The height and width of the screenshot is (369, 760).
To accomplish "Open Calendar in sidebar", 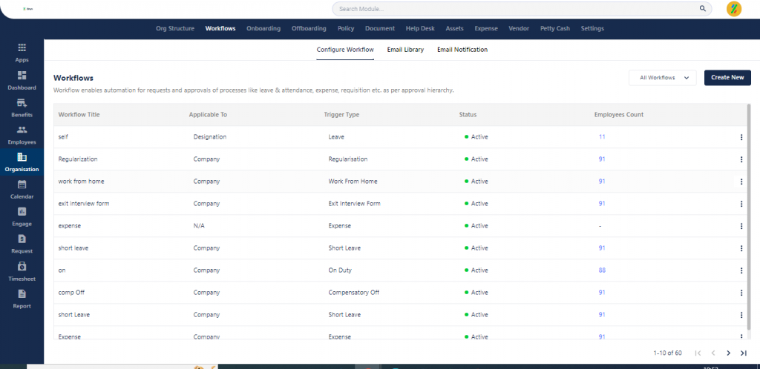I will [x=22, y=190].
